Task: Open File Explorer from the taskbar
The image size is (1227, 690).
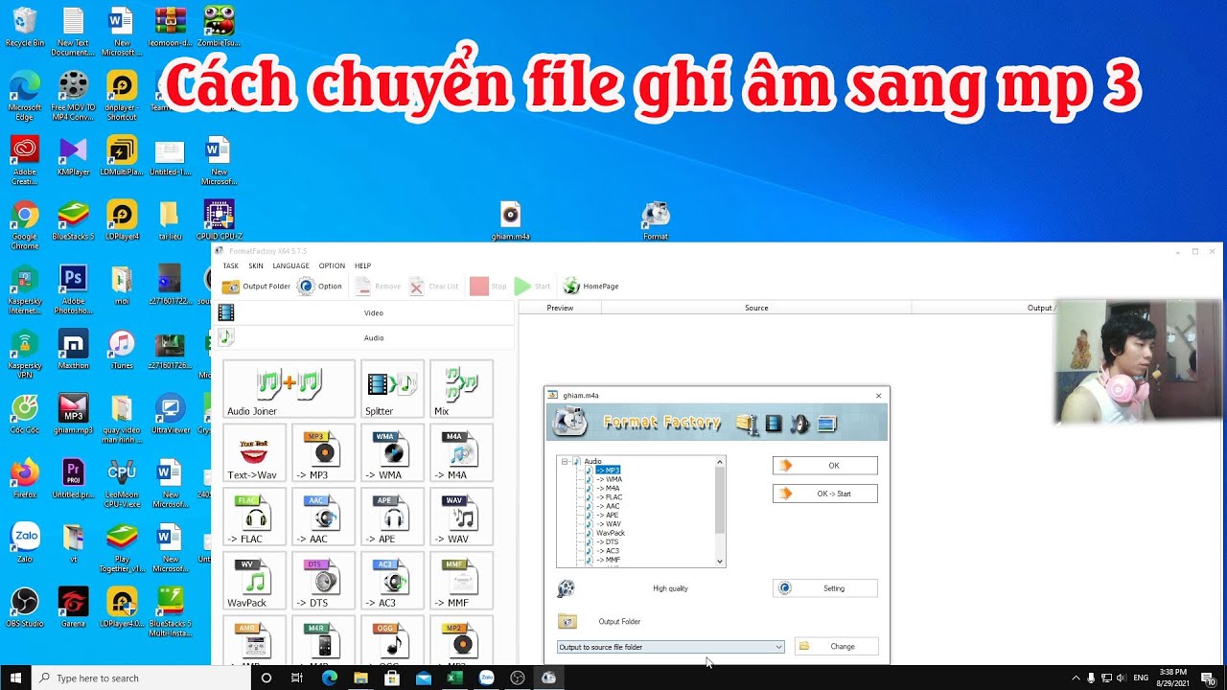Action: pyautogui.click(x=360, y=678)
